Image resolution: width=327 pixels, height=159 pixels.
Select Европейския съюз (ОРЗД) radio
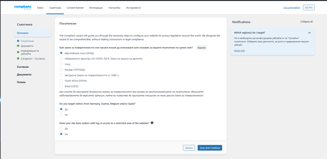click(61, 53)
